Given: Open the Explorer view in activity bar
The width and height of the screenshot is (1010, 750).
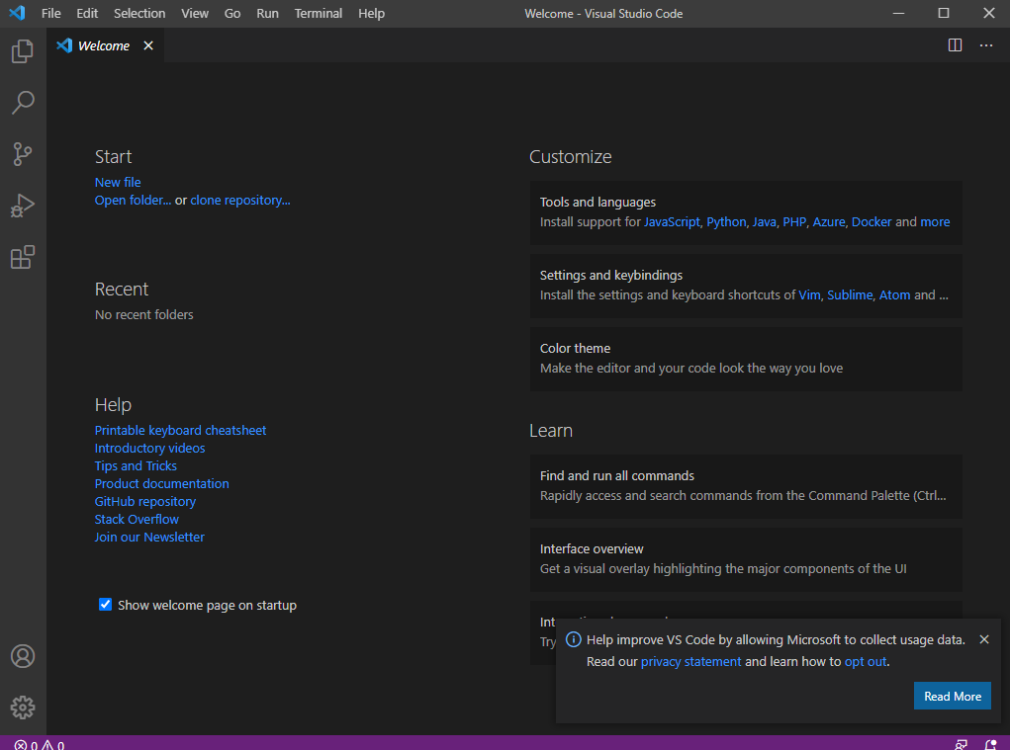Looking at the screenshot, I should (23, 50).
